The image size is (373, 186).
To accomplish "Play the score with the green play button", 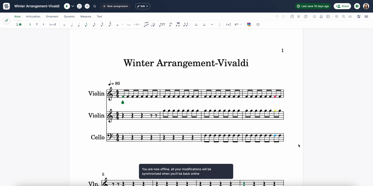I will tap(67, 6).
